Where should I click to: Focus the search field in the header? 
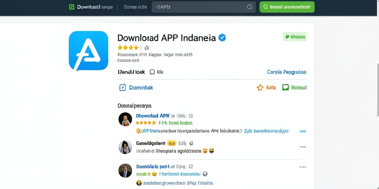click(x=204, y=7)
